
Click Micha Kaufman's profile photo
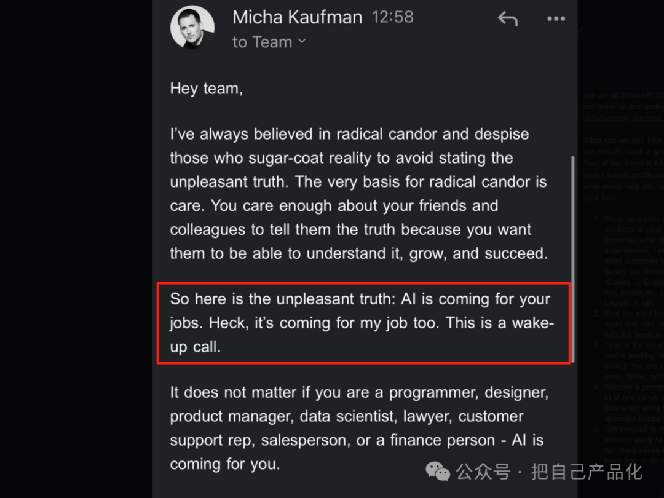(x=192, y=27)
